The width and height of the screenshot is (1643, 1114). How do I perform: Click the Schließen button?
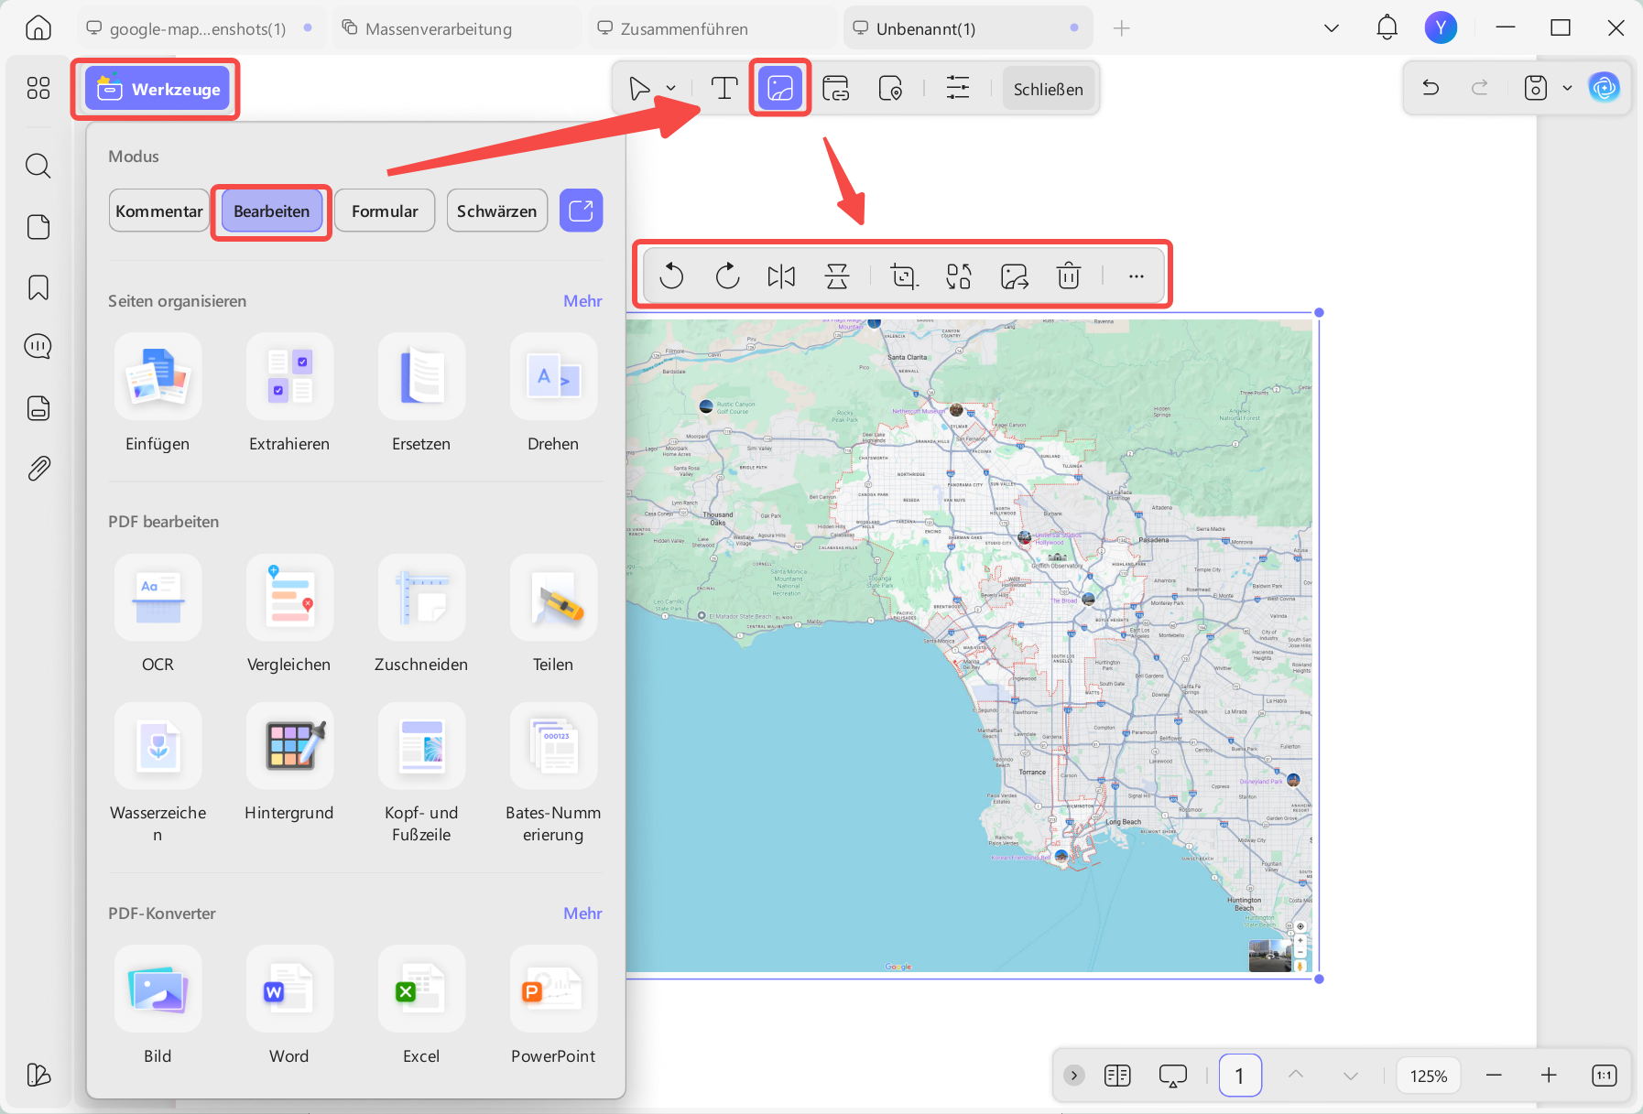pos(1049,89)
